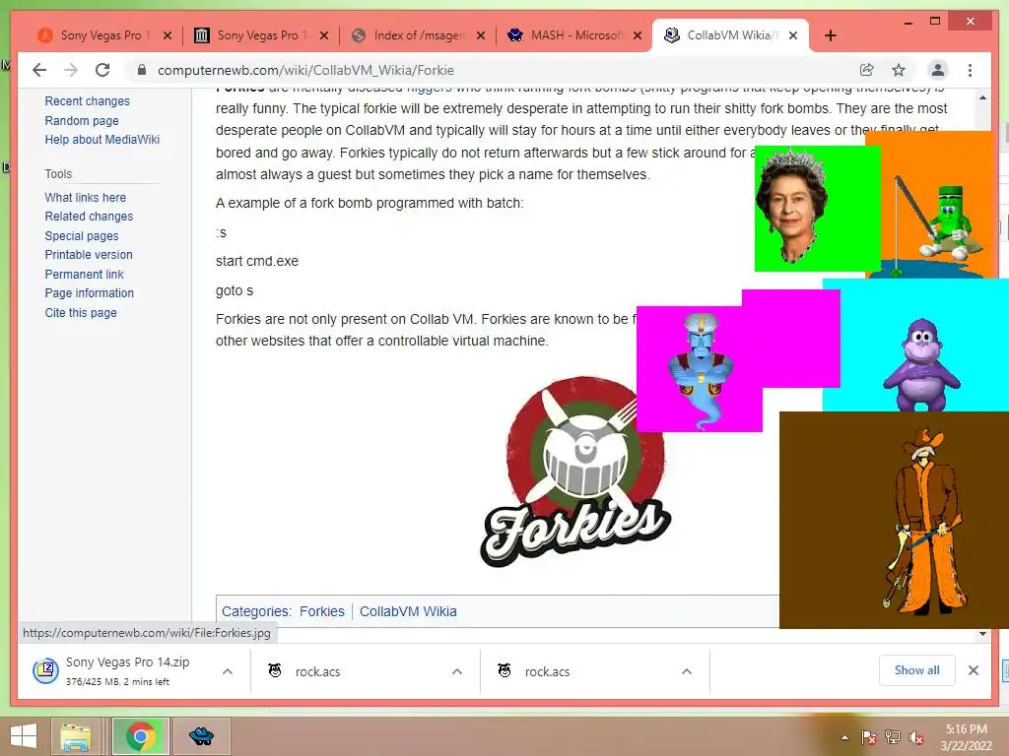Click the browser forward arrow

click(x=71, y=70)
